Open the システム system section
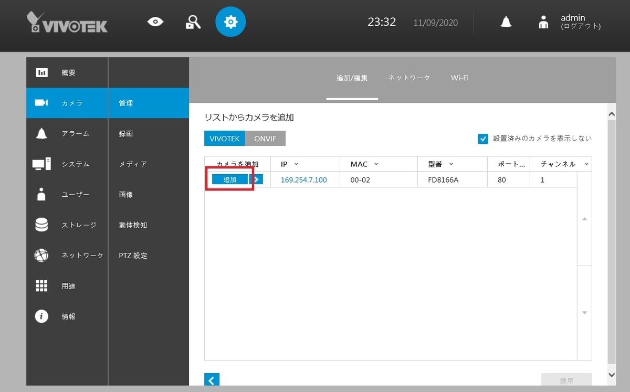630x392 pixels. click(67, 164)
